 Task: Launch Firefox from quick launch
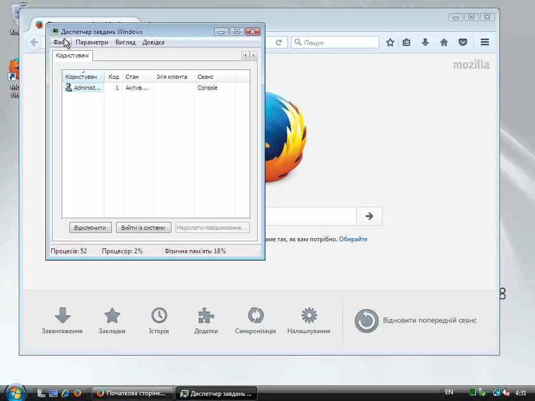click(78, 393)
